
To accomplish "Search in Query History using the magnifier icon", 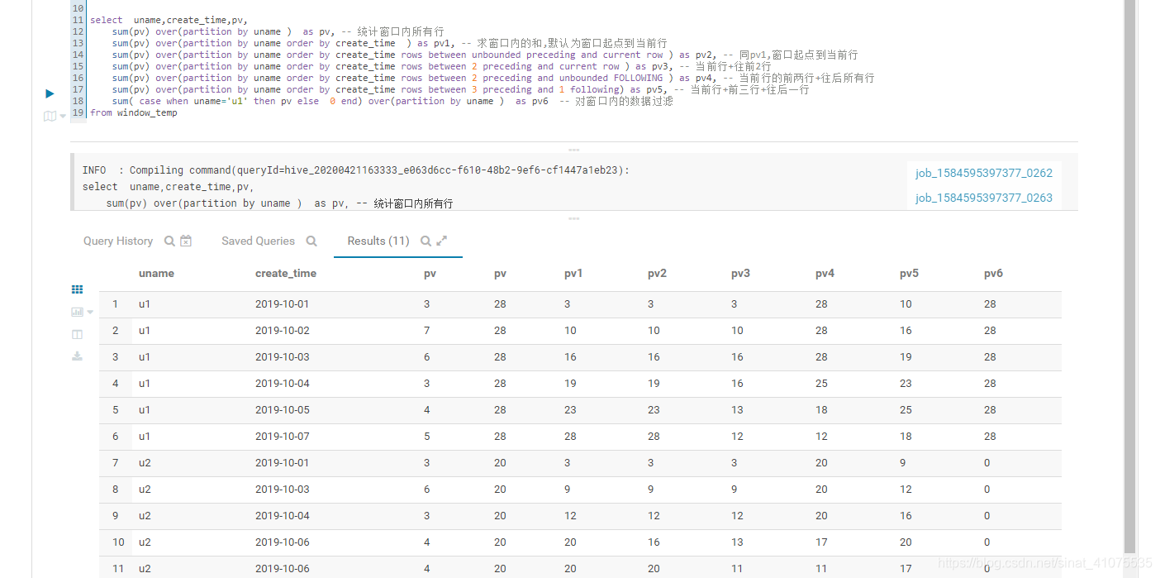I will (169, 241).
